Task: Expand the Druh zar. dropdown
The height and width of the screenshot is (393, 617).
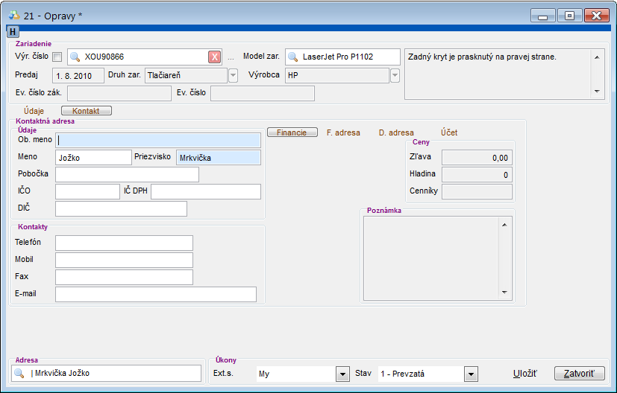Action: click(233, 75)
